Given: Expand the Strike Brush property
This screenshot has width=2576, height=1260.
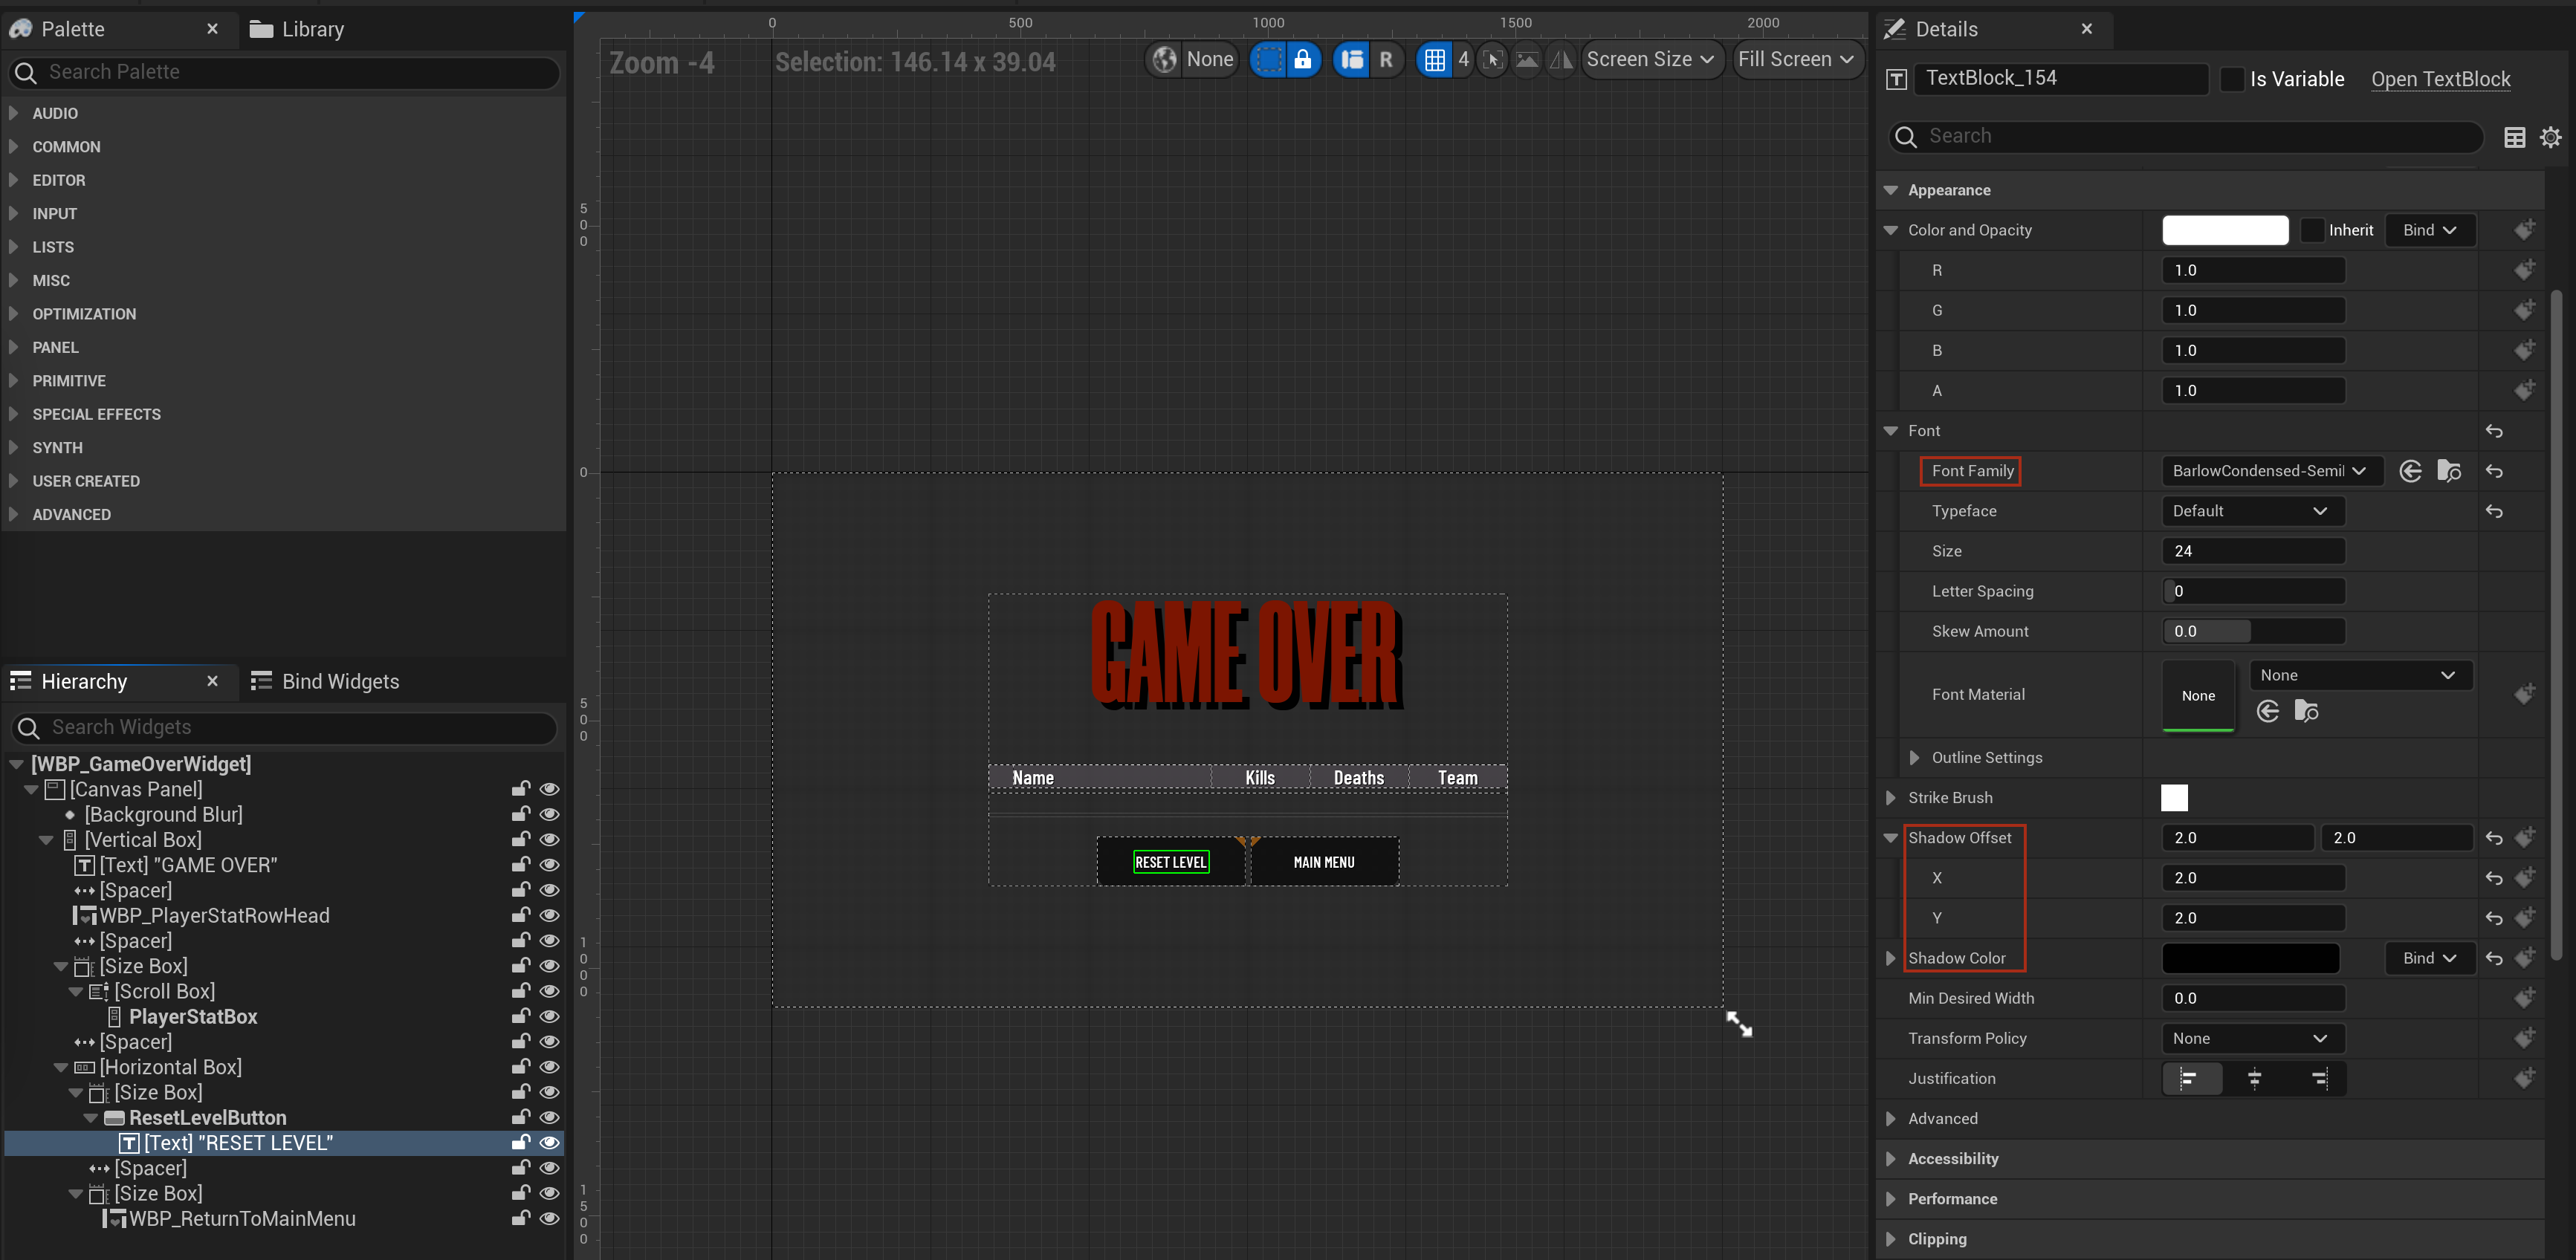Looking at the screenshot, I should (x=1890, y=799).
